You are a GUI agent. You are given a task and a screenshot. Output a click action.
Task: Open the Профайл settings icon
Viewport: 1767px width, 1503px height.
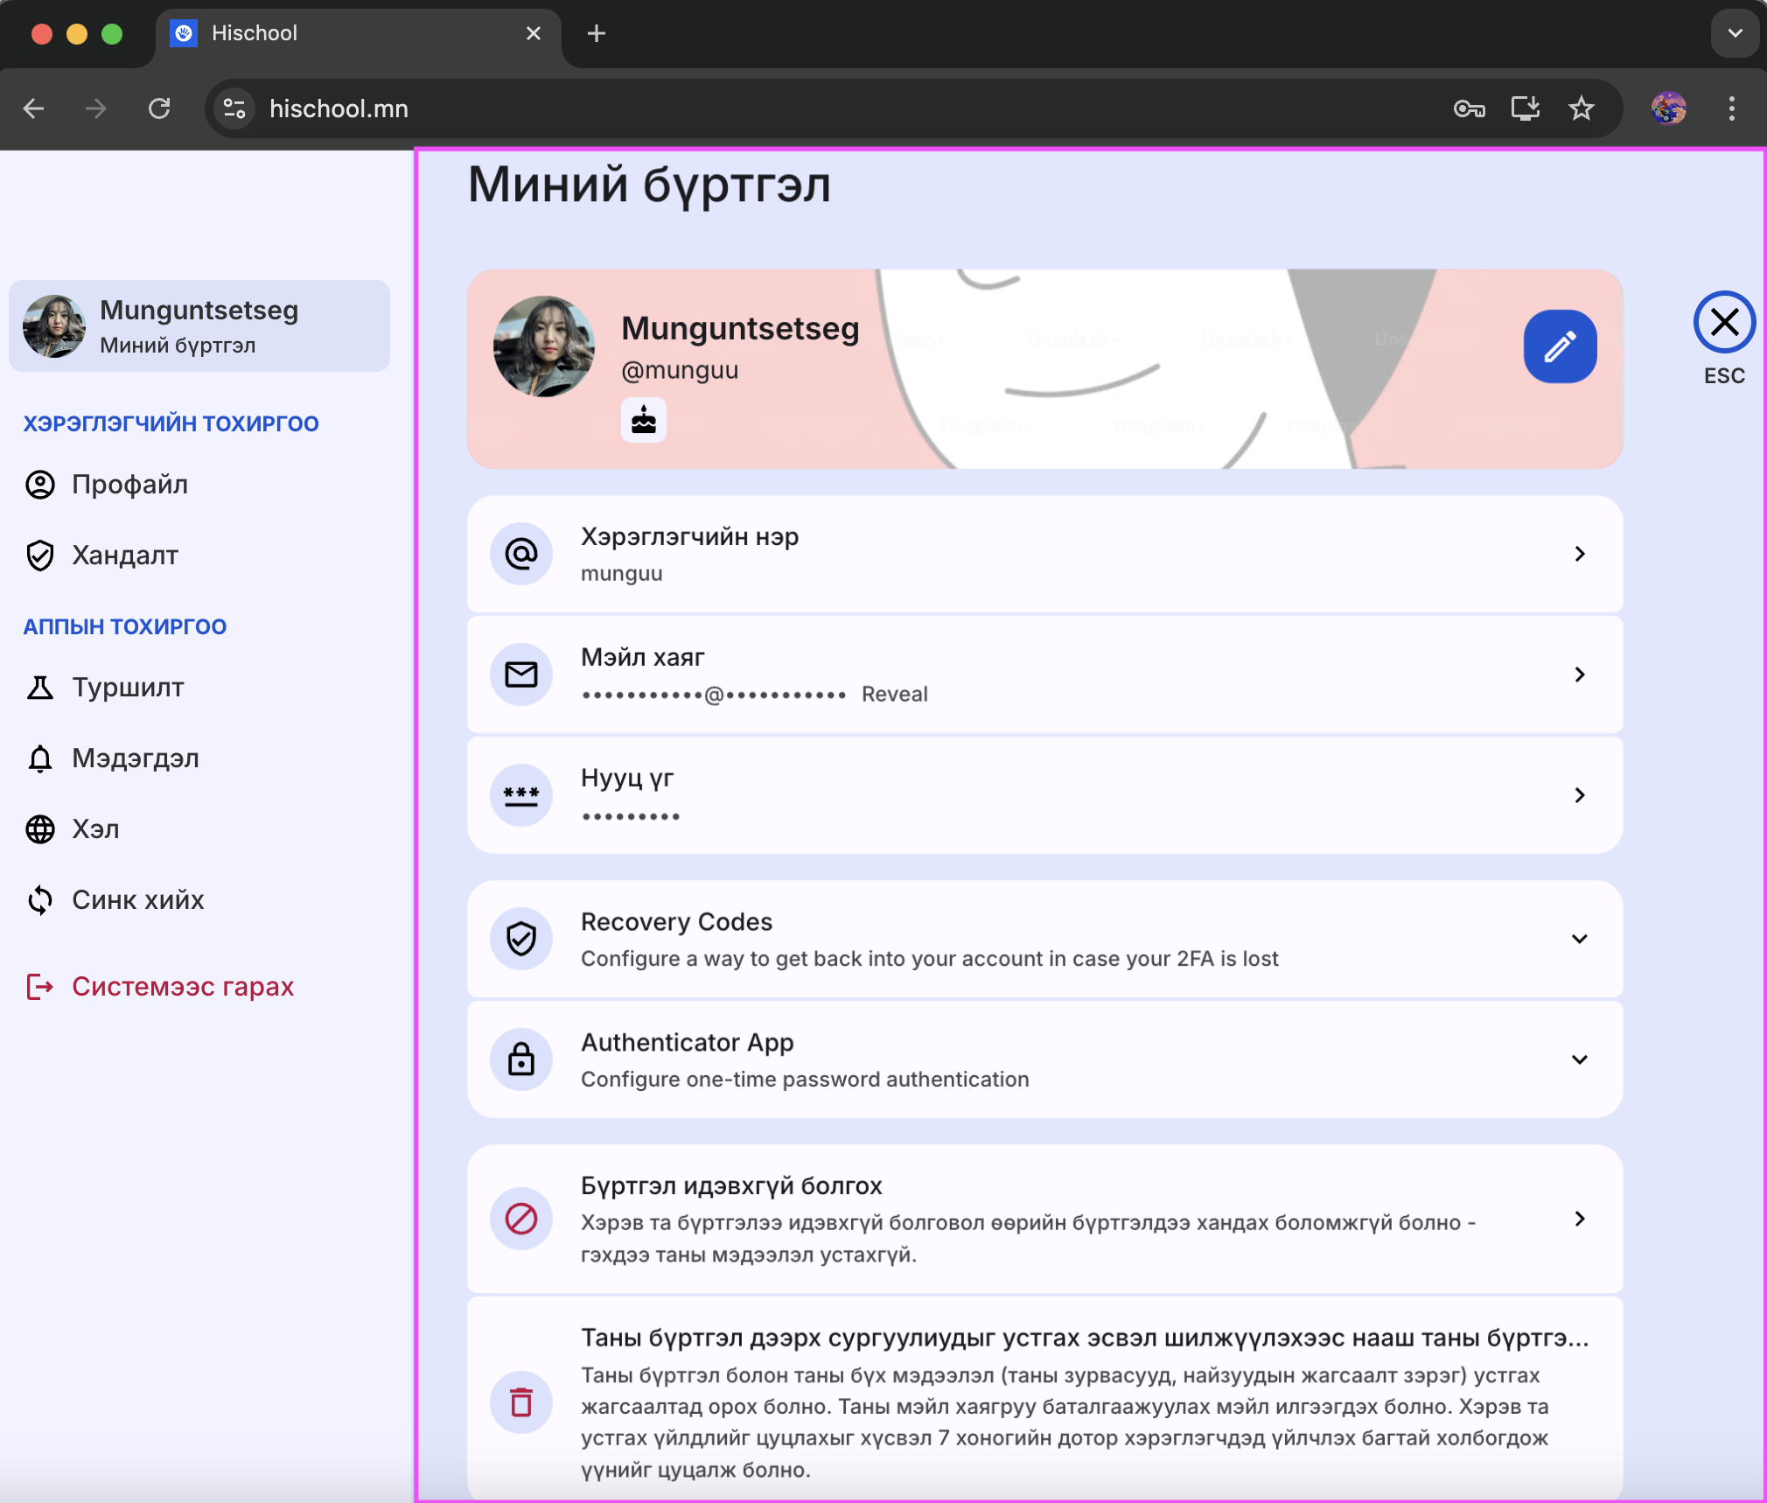click(x=40, y=485)
